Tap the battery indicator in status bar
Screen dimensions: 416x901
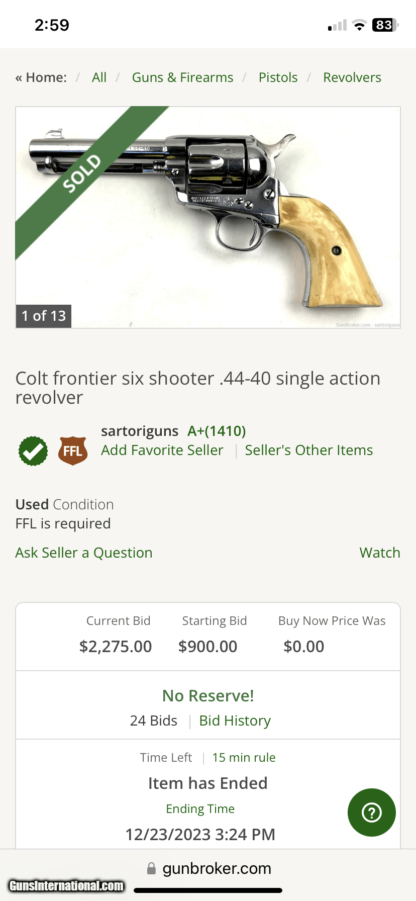pyautogui.click(x=385, y=25)
